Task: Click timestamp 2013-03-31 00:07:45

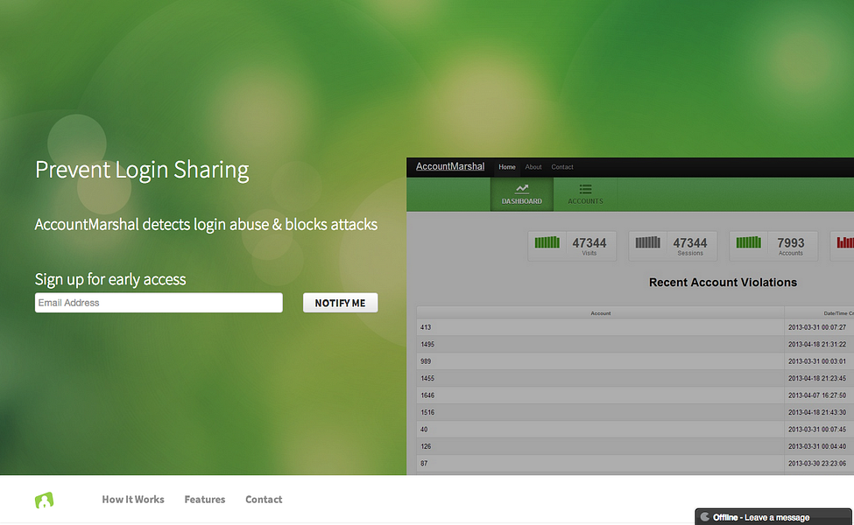Action: click(x=817, y=430)
